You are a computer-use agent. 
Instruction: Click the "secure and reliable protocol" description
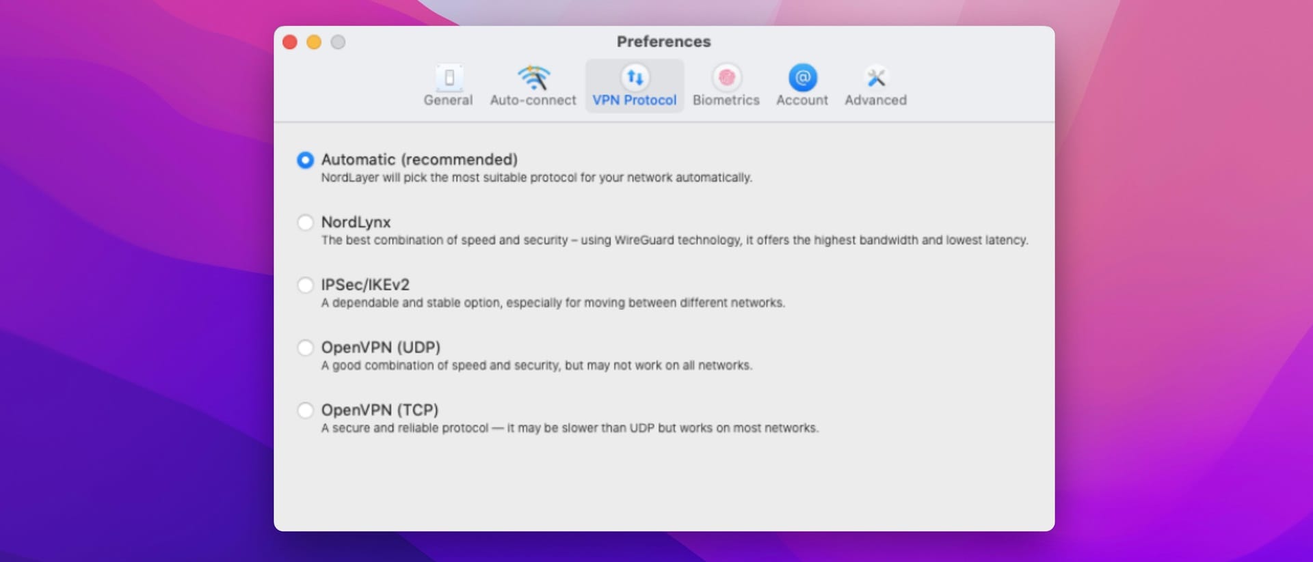tap(570, 428)
